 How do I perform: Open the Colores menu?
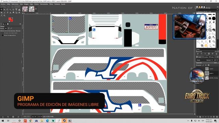(x=36, y=4)
